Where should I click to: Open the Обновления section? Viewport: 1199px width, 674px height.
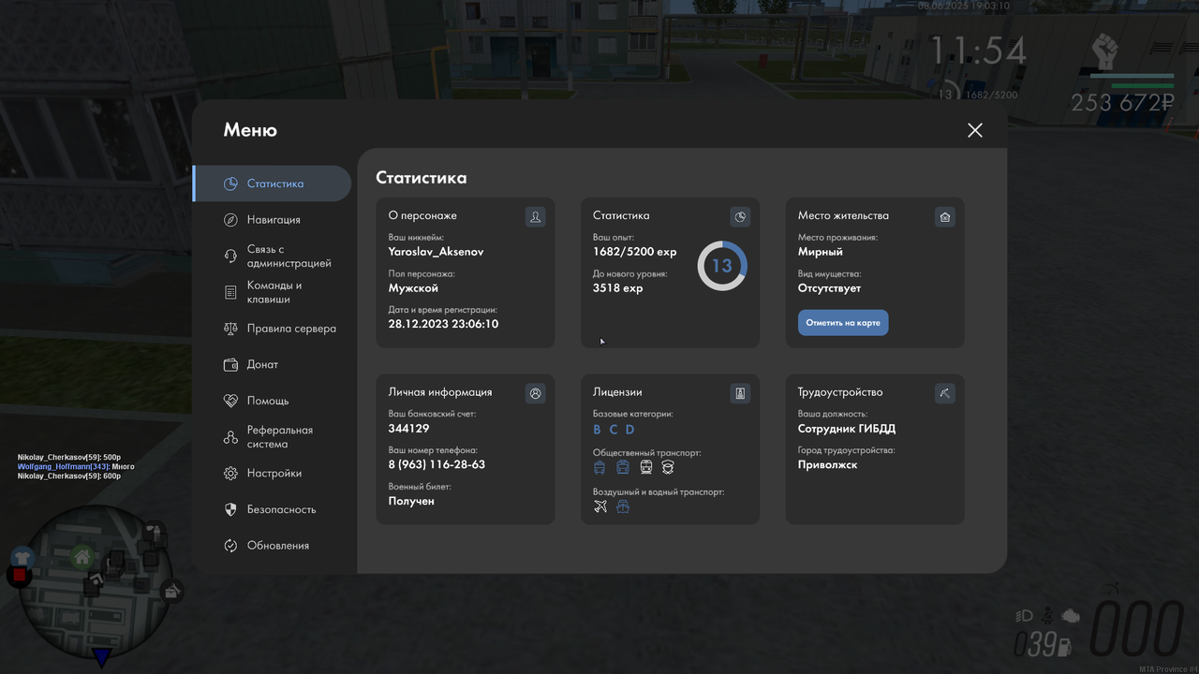click(x=272, y=546)
